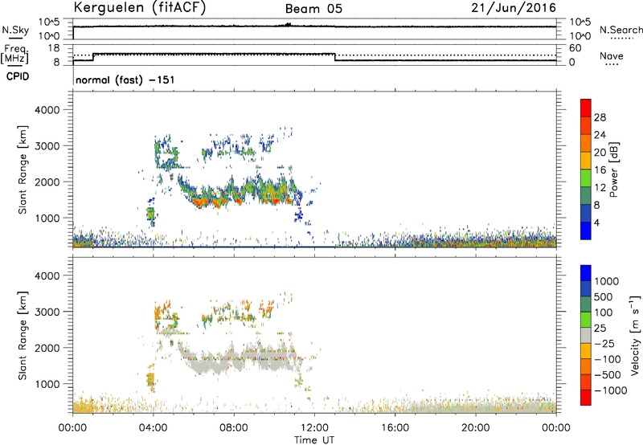
Task: Click the 'Nave' legend label
Action: [612, 56]
